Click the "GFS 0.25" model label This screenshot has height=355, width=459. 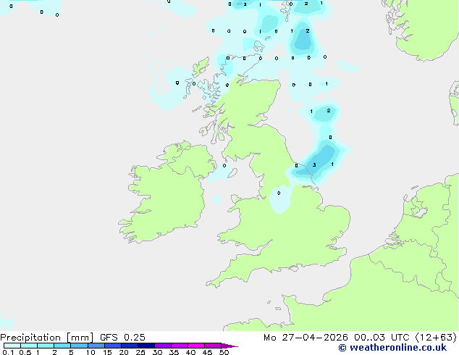tap(122, 338)
